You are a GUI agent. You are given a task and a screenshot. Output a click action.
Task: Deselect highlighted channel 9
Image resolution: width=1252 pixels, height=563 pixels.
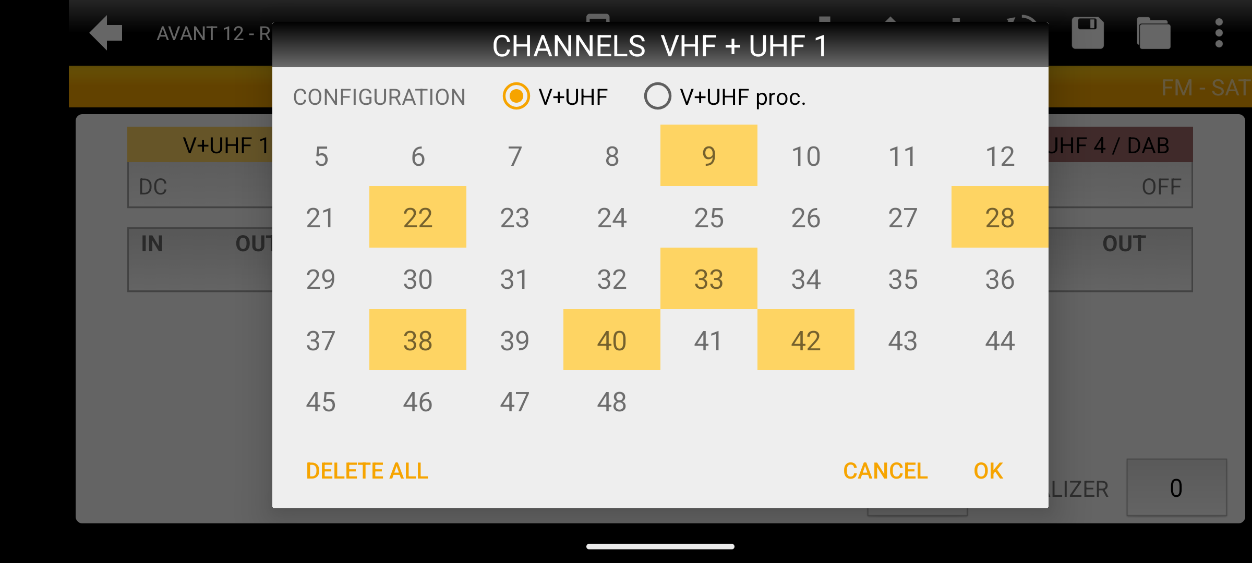708,156
